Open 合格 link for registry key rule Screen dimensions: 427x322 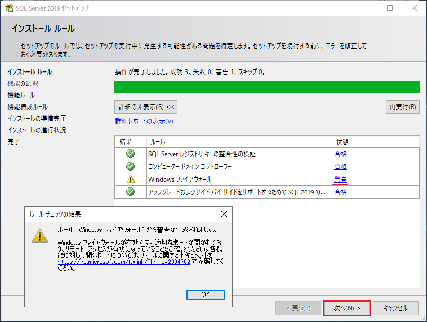341,154
